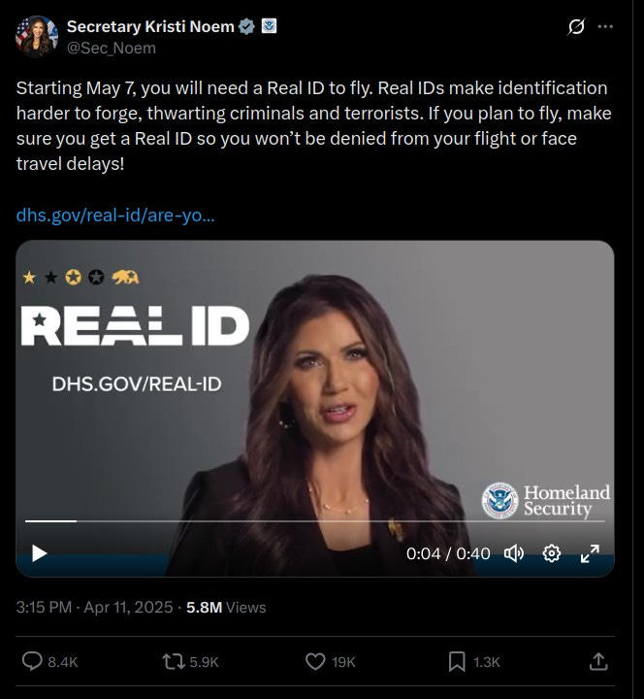Seek along the video progress bar
644x699 pixels.
click(x=315, y=520)
